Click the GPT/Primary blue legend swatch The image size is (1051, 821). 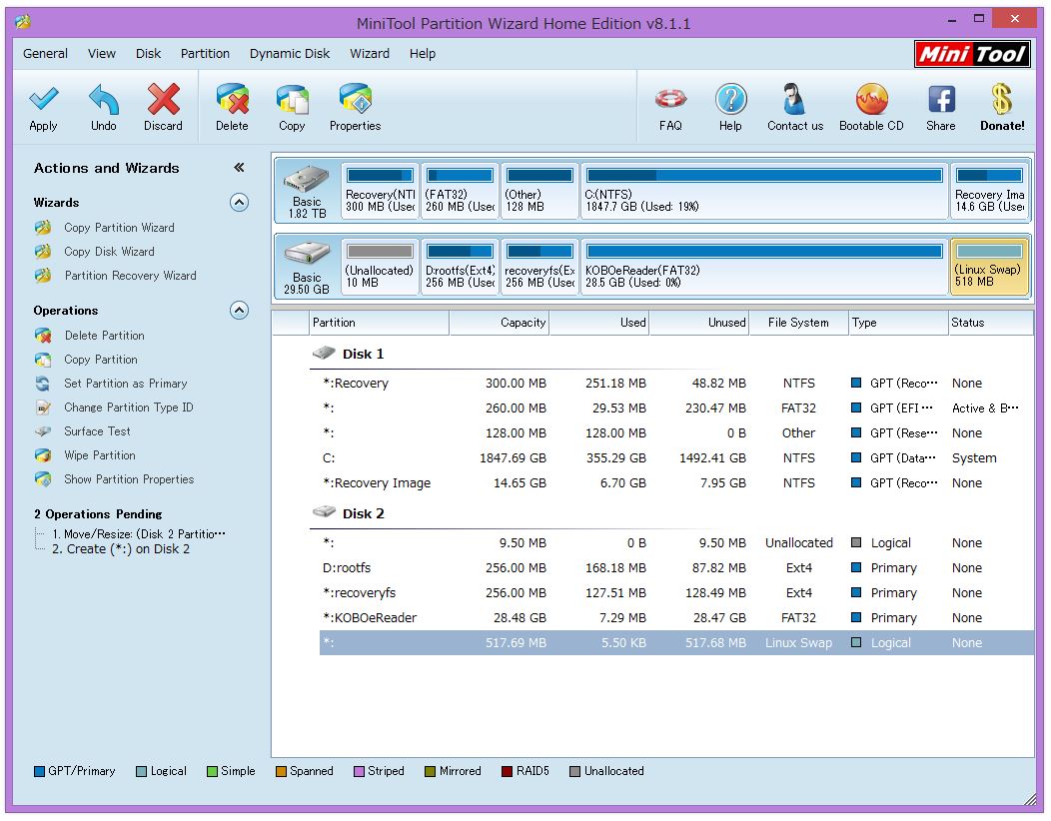[39, 771]
